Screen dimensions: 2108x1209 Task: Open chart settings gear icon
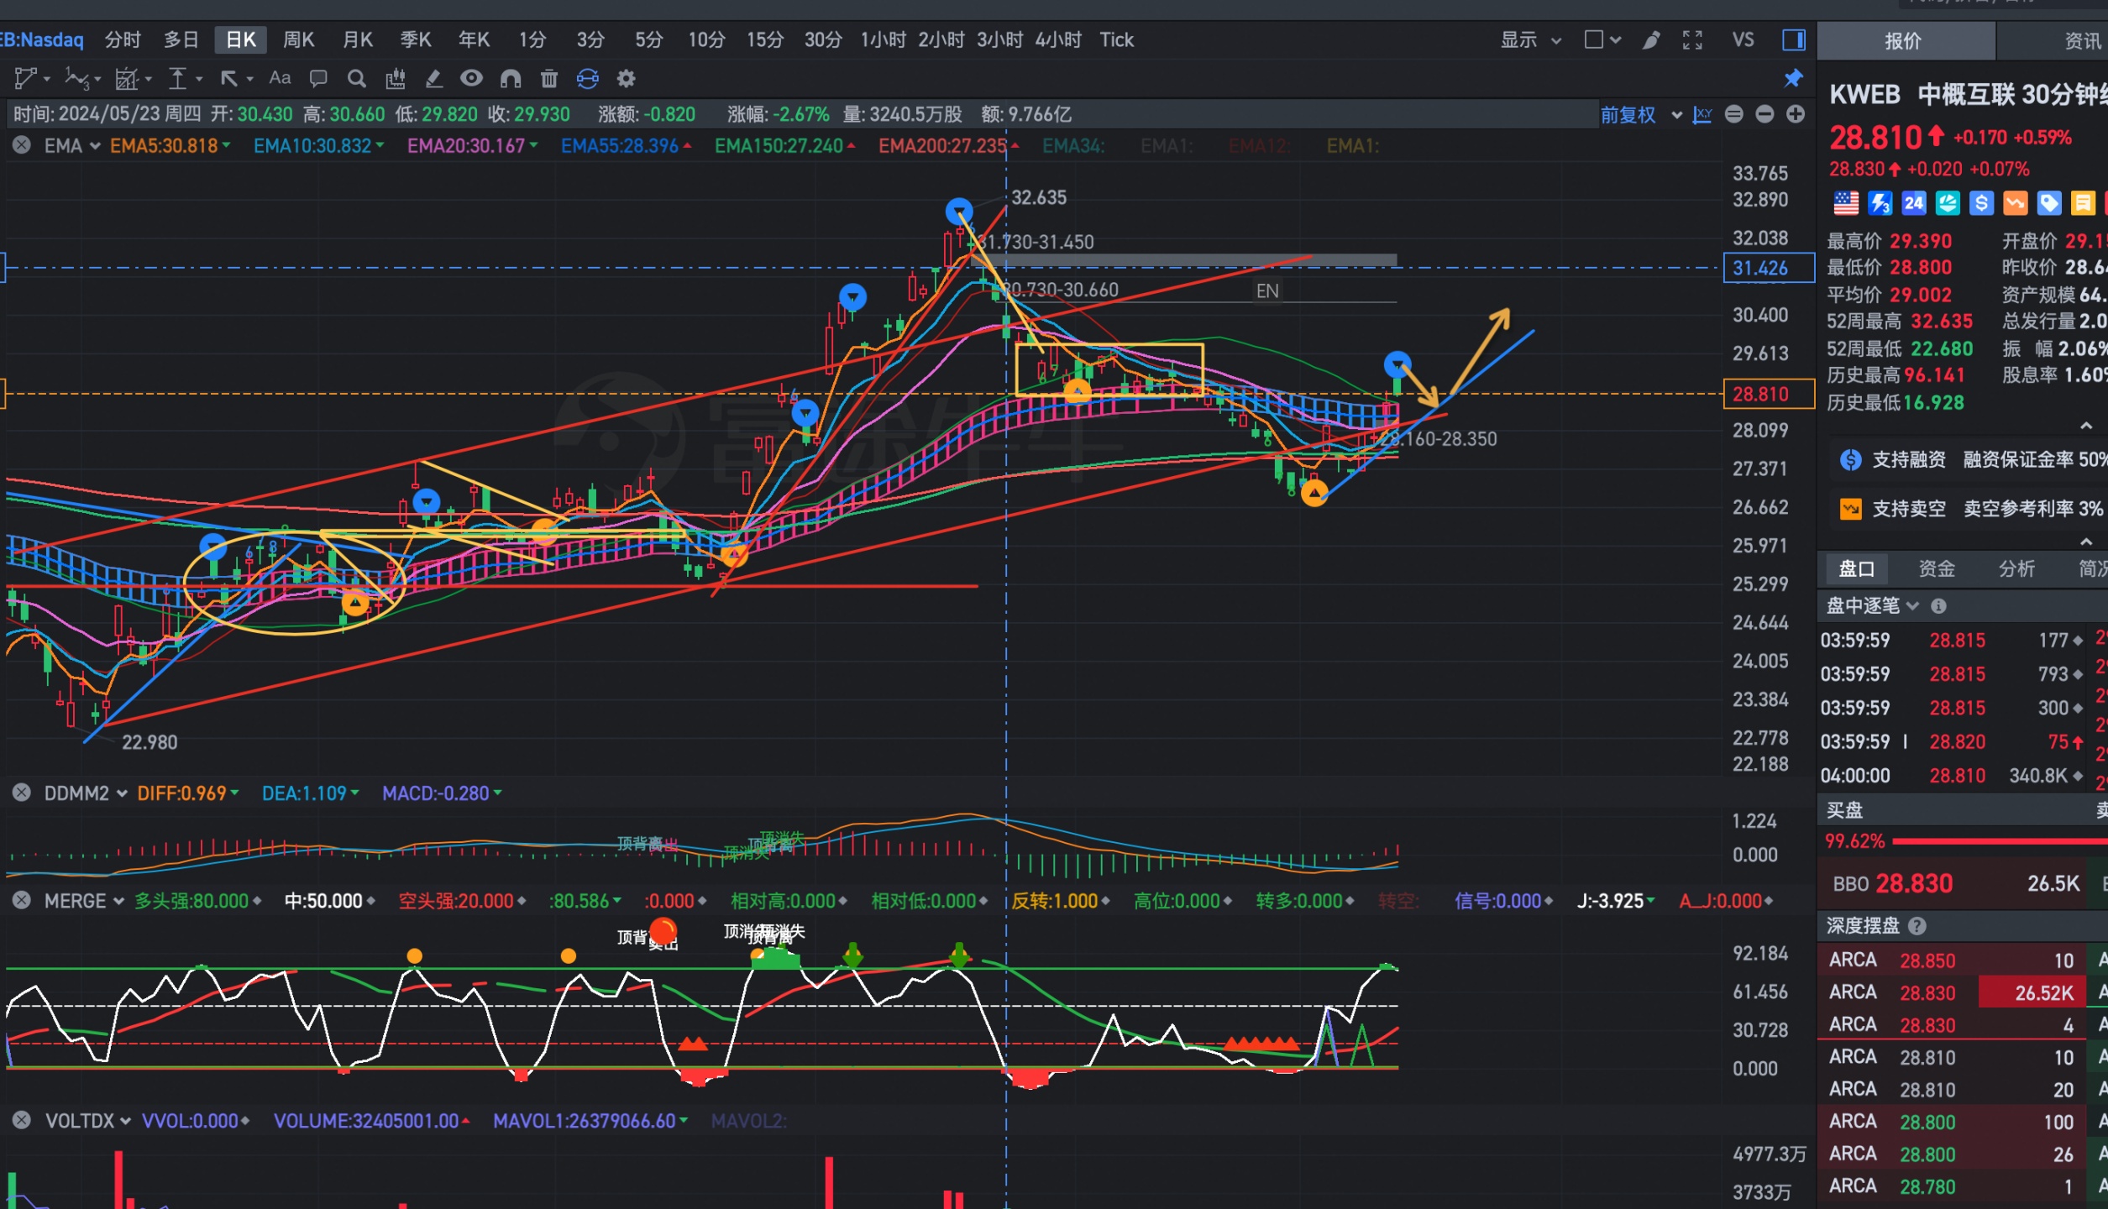click(x=626, y=79)
